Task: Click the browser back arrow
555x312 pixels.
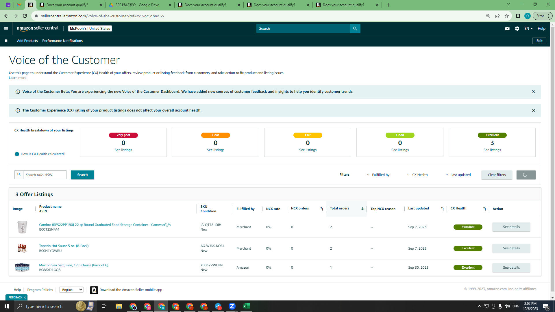Action: [6, 16]
